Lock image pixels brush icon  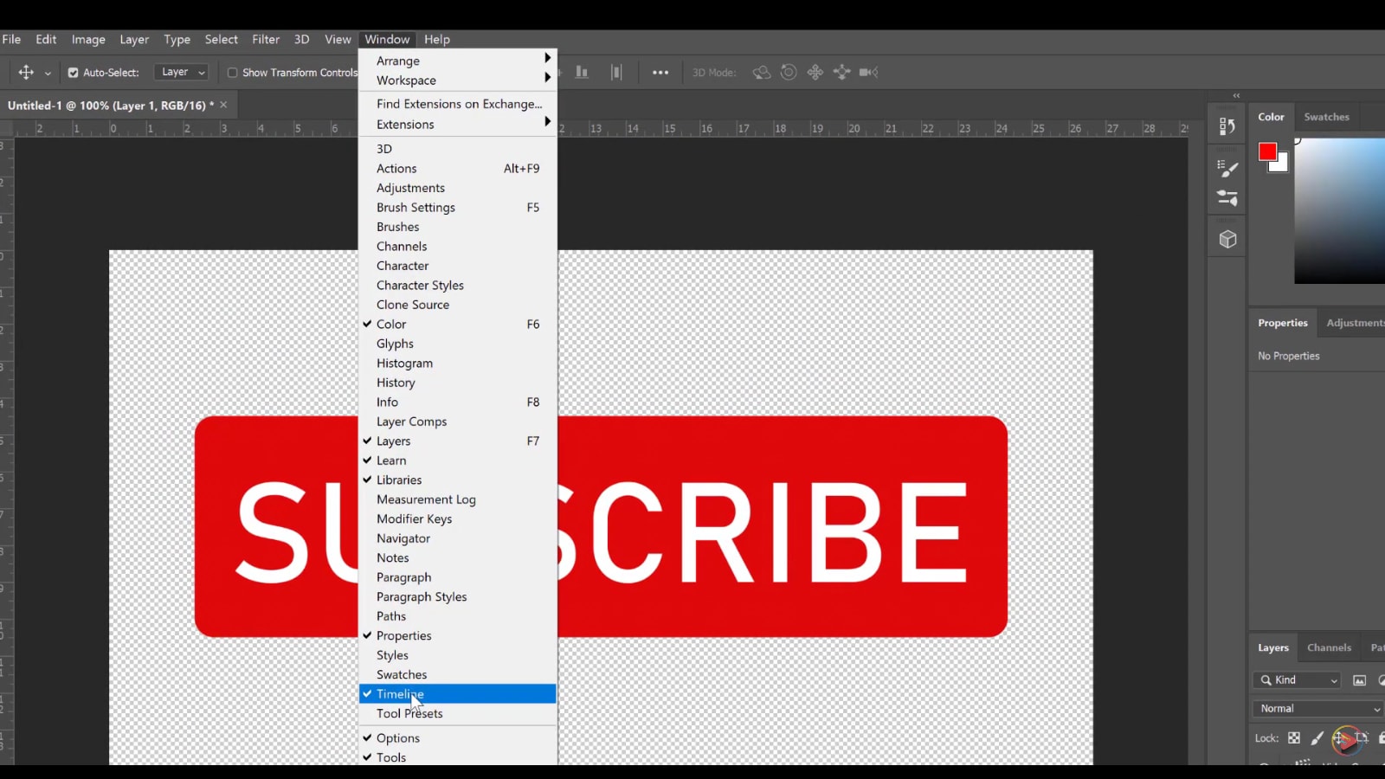1317,738
